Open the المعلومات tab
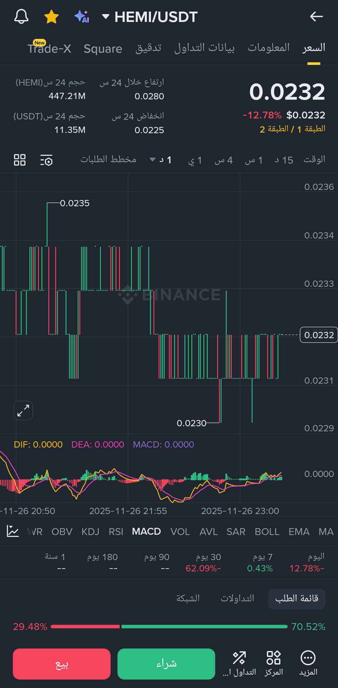 pos(268,48)
